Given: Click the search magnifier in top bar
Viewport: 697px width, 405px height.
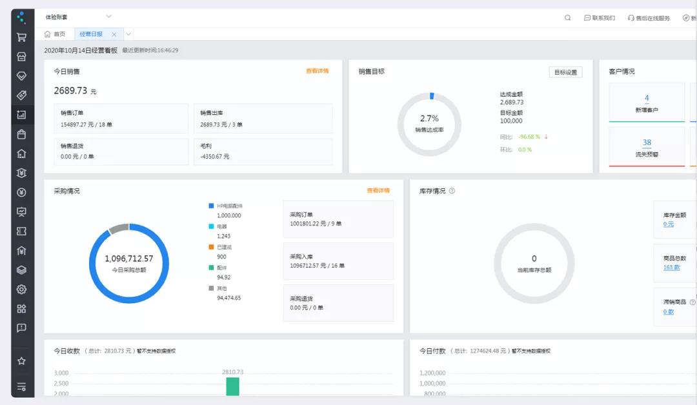Looking at the screenshot, I should coord(568,18).
